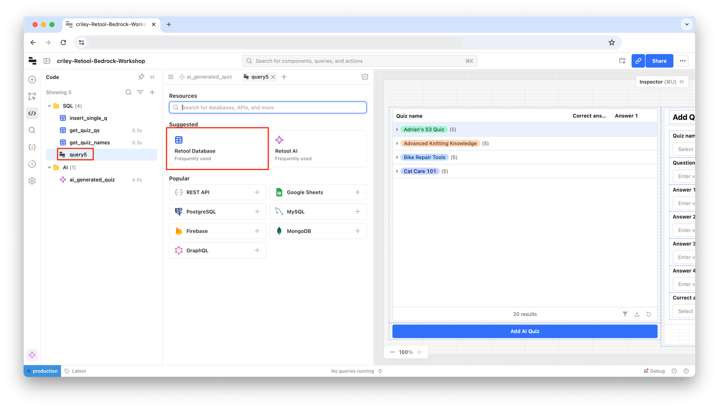This screenshot has height=408, width=719.
Task: Open the preview mode icon
Action: [622, 61]
